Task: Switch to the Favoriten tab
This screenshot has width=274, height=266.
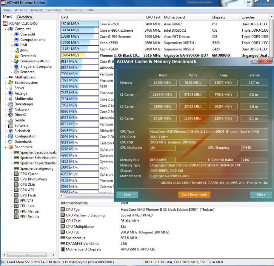Action: 24,17
